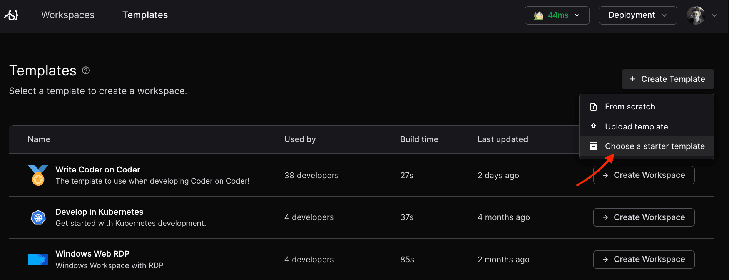The image size is (729, 280).
Task: Click 4 developers in Develop in Kubernetes row
Action: pyautogui.click(x=309, y=217)
